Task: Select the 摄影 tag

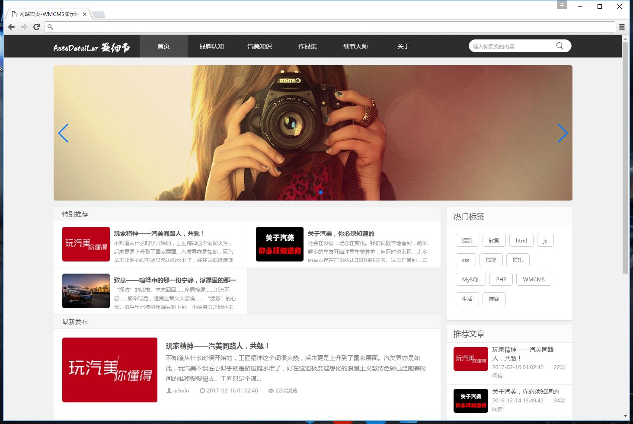Action: coord(467,241)
